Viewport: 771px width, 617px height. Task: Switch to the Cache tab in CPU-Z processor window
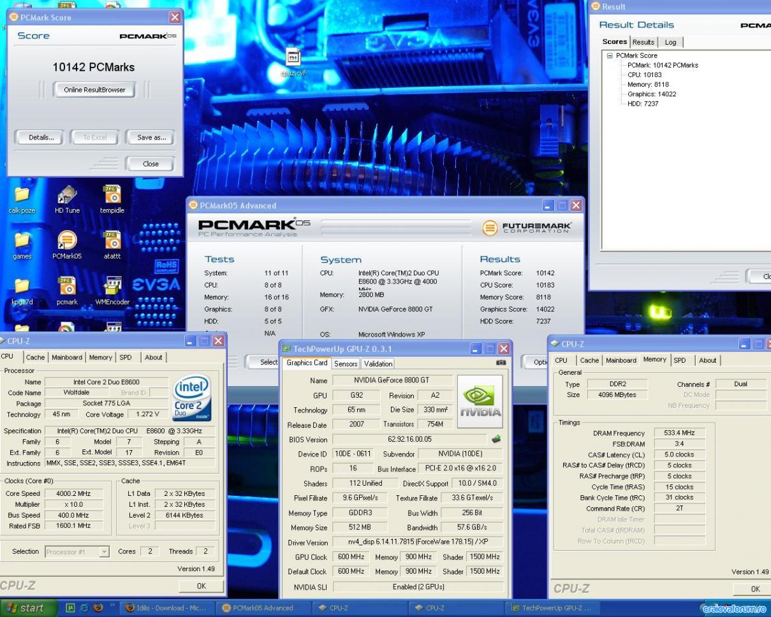pyautogui.click(x=35, y=358)
